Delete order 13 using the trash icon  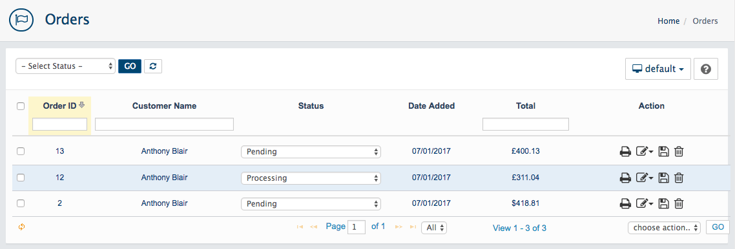coord(679,151)
